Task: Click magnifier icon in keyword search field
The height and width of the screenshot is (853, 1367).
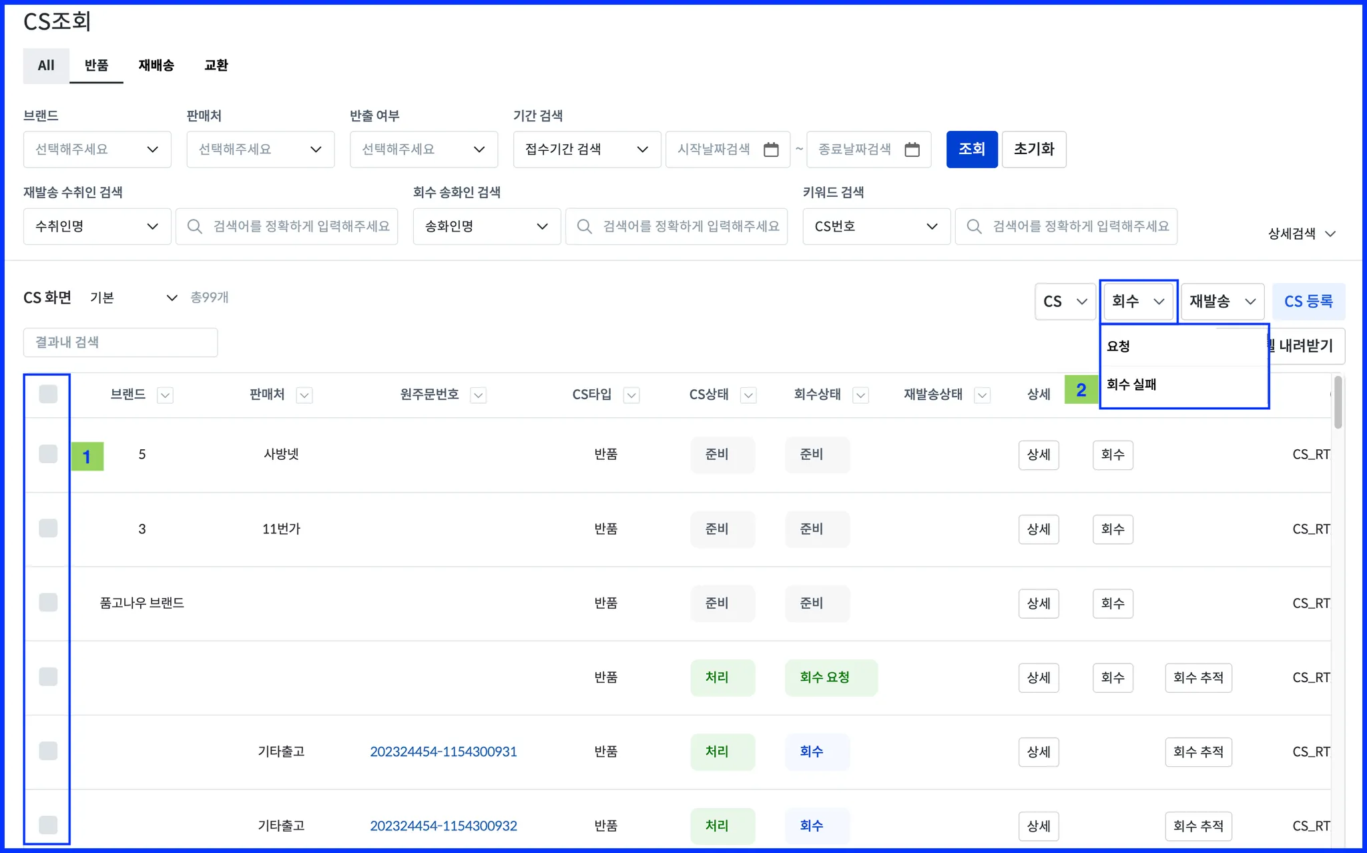Action: 974,227
